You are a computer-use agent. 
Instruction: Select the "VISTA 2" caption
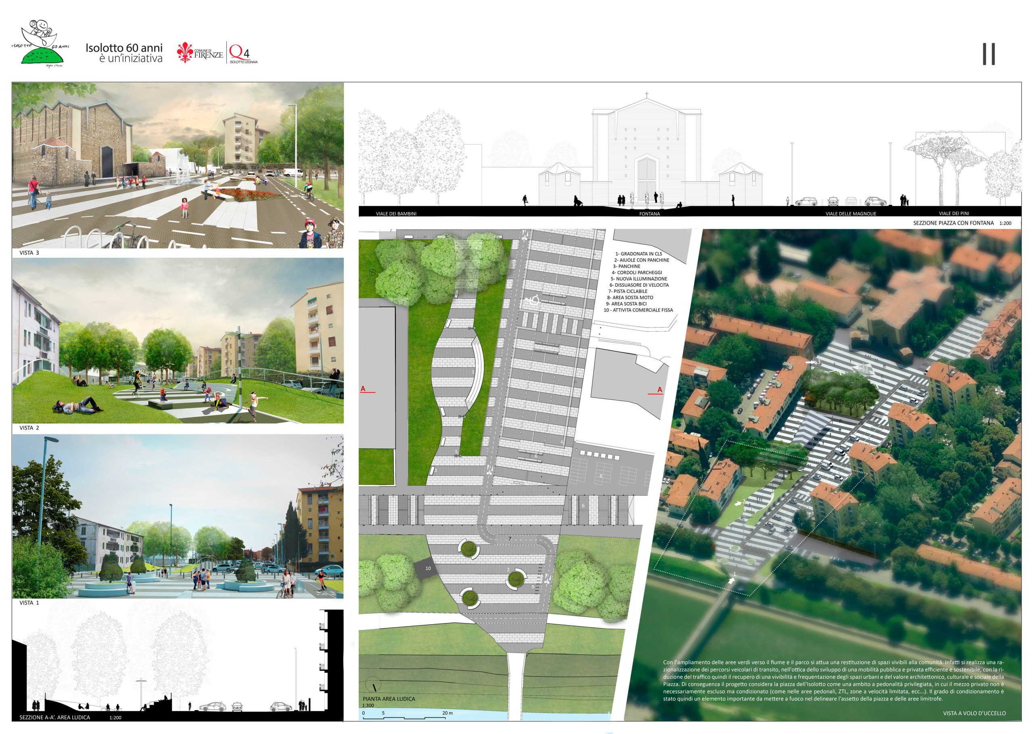pyautogui.click(x=29, y=427)
